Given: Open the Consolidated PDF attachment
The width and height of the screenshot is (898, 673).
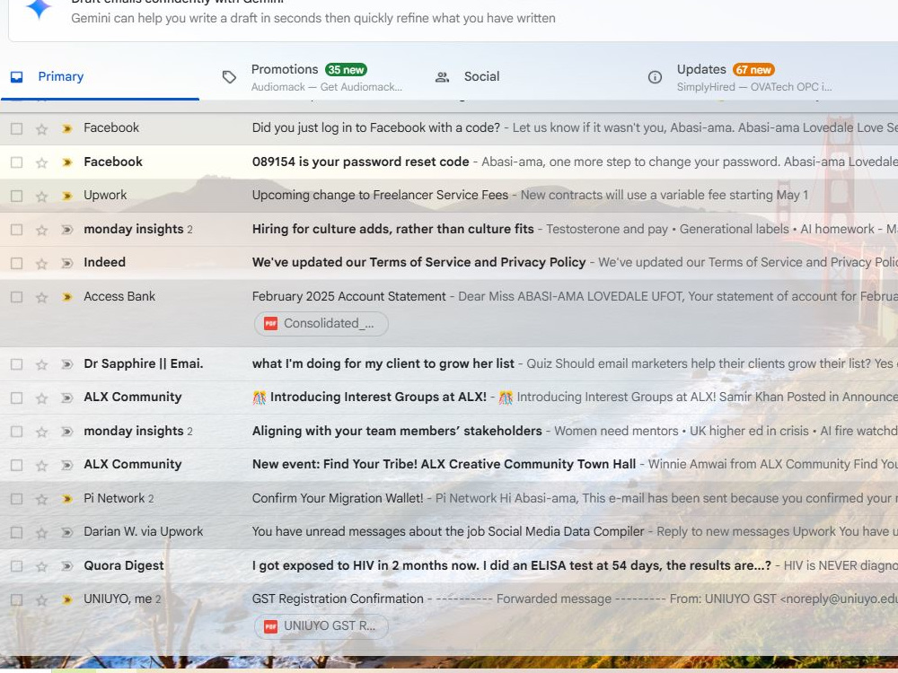Looking at the screenshot, I should (x=321, y=323).
